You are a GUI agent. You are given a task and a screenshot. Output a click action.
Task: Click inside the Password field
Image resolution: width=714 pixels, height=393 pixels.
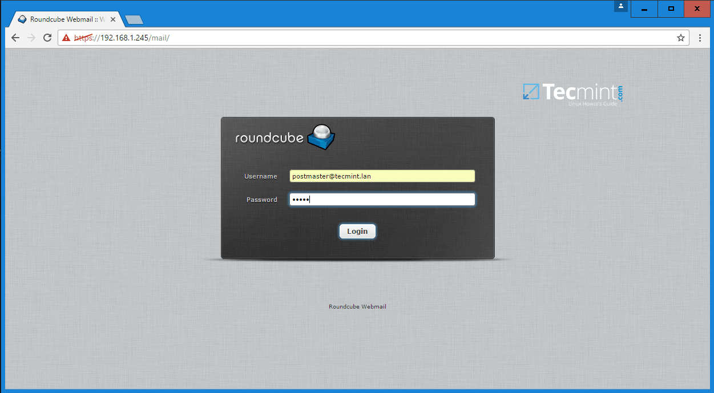381,199
